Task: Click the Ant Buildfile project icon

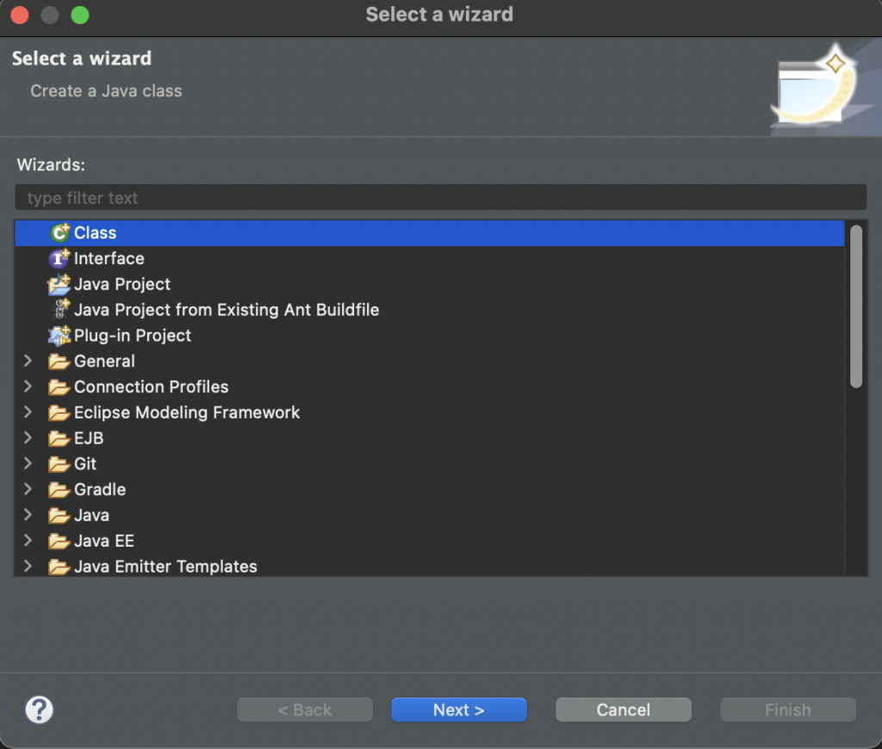Action: coord(59,309)
